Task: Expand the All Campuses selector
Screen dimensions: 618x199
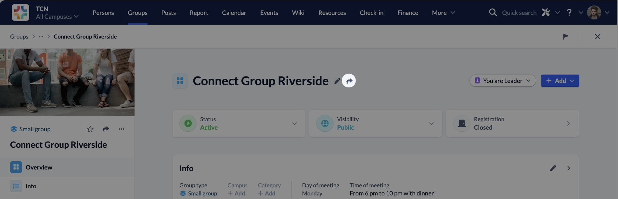Action: (57, 17)
